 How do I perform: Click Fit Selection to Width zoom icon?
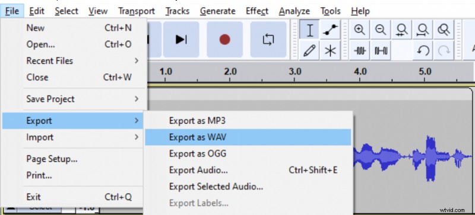[402, 30]
